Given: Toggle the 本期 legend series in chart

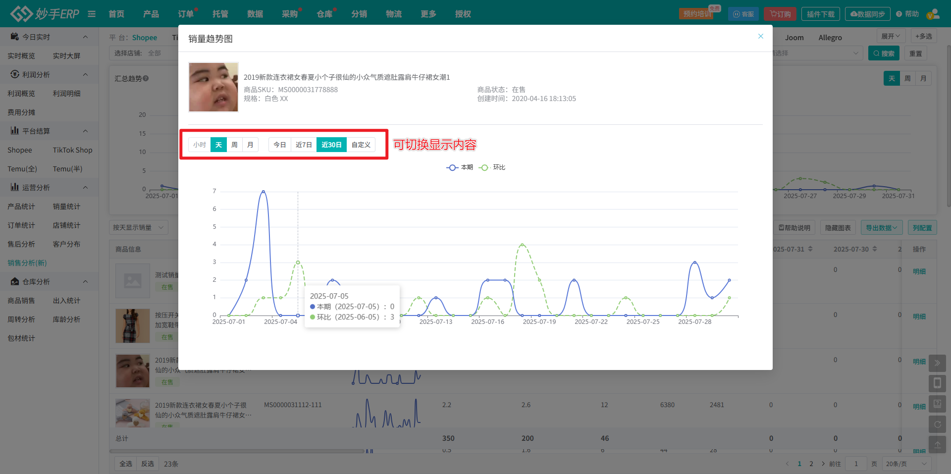Looking at the screenshot, I should point(460,167).
